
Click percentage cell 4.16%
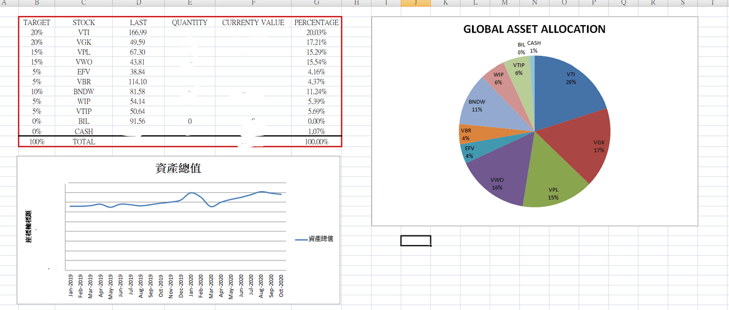tap(316, 72)
